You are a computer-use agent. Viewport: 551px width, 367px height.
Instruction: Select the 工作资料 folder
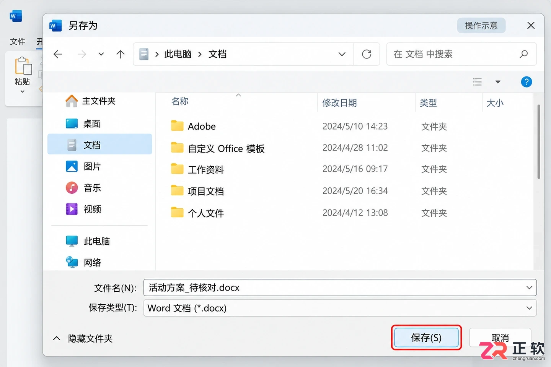click(x=206, y=169)
